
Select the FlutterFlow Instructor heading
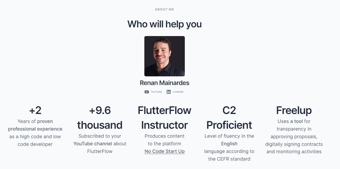point(164,118)
